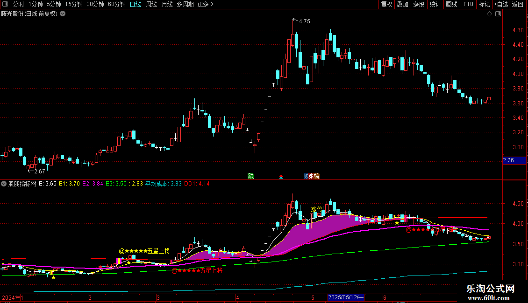Image resolution: width=528 pixels, height=303 pixels.
Task: Click the window split icon at chart top-right
Action: coord(498,14)
